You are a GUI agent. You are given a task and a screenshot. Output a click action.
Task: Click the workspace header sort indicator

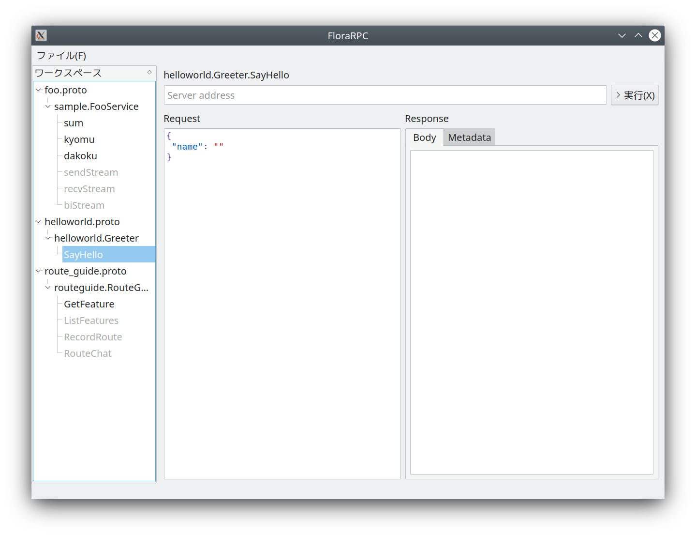149,73
